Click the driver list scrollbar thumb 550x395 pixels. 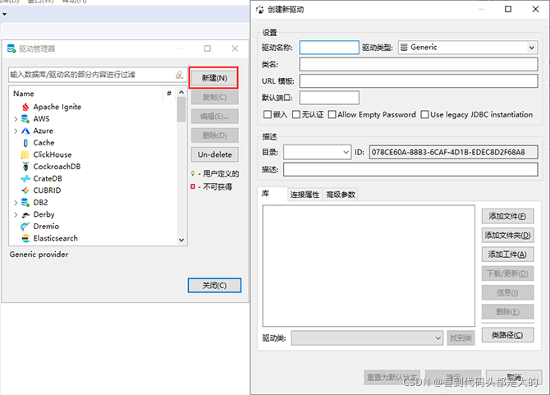[x=181, y=109]
